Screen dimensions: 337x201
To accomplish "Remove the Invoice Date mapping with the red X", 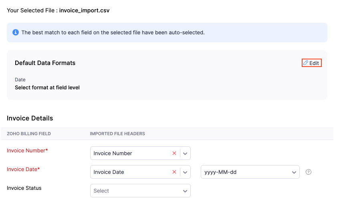I will [x=174, y=172].
